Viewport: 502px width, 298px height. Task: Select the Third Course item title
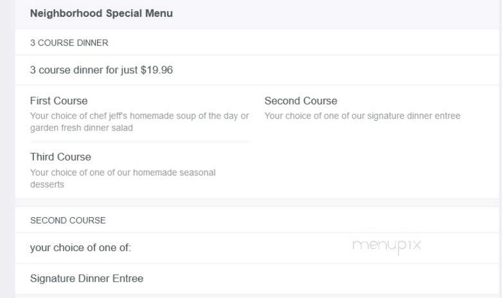click(x=60, y=157)
